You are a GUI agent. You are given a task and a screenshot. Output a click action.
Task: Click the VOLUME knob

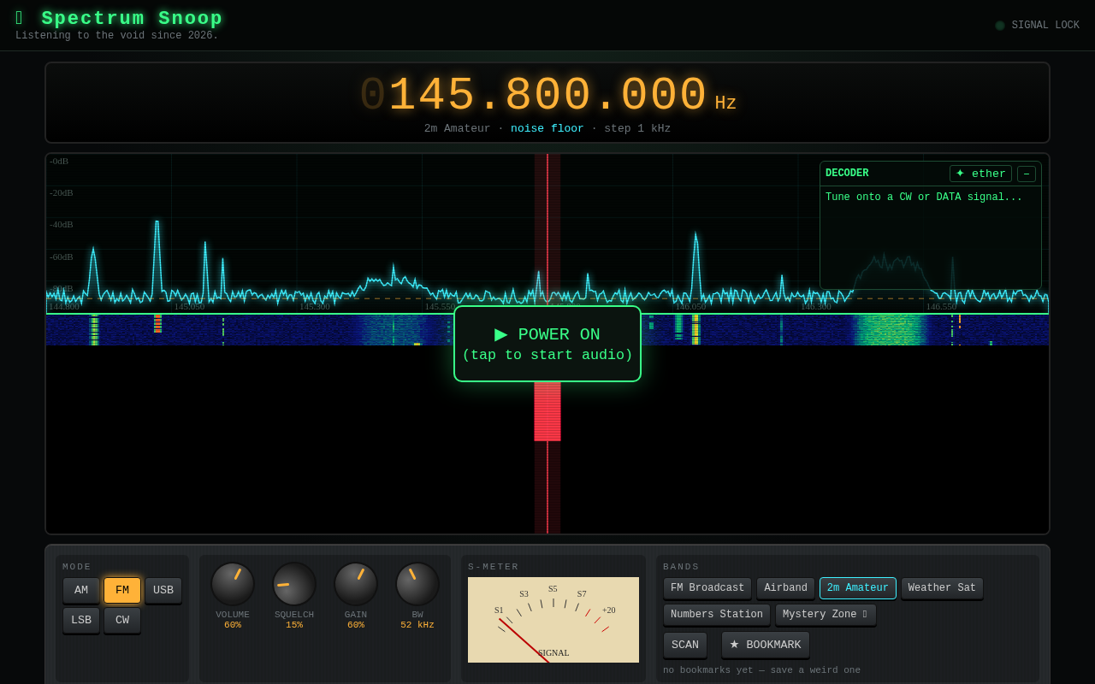click(x=233, y=584)
